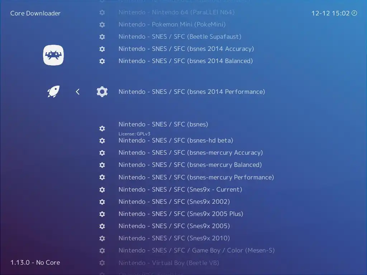Image resolution: width=367 pixels, height=275 pixels.
Task: Select the Snes9x 2005 Plus core
Action: pos(181,214)
